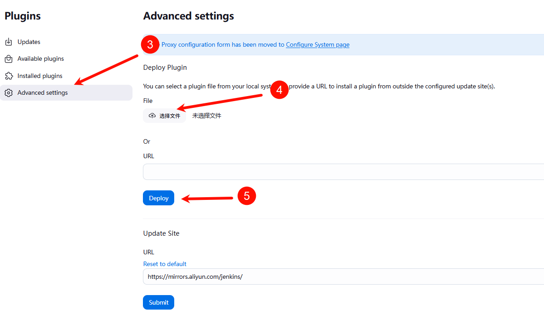This screenshot has width=544, height=325.
Task: Go to Available plugins text label
Action: 41,59
